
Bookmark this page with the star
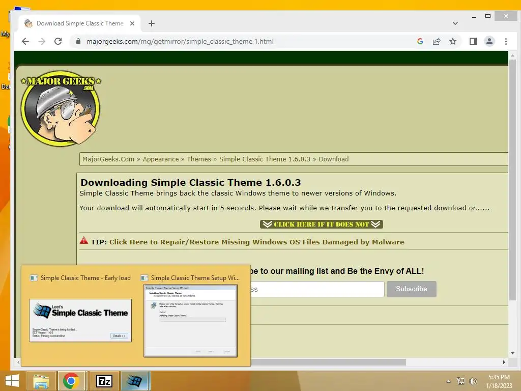(x=452, y=41)
